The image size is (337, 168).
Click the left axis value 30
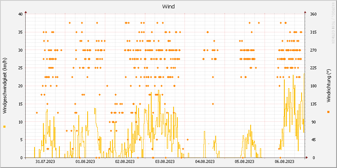tap(20, 50)
